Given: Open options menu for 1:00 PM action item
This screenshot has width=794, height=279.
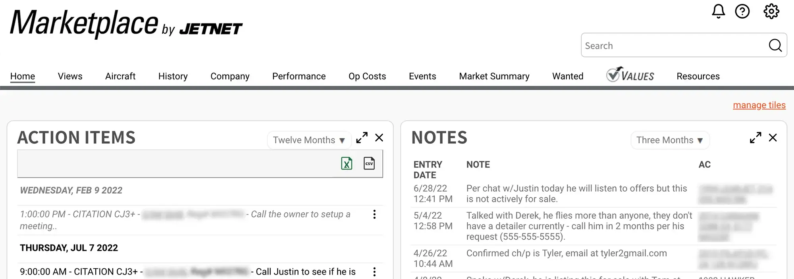Looking at the screenshot, I should 374,214.
